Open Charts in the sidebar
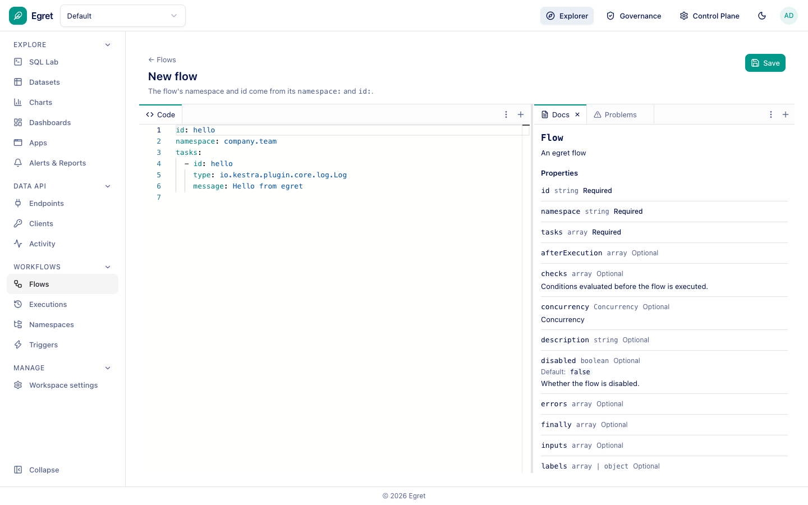Image resolution: width=808 pixels, height=505 pixels. (x=62, y=103)
